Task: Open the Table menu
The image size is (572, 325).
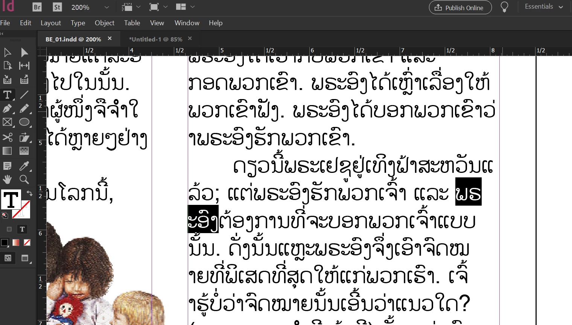Action: [132, 23]
